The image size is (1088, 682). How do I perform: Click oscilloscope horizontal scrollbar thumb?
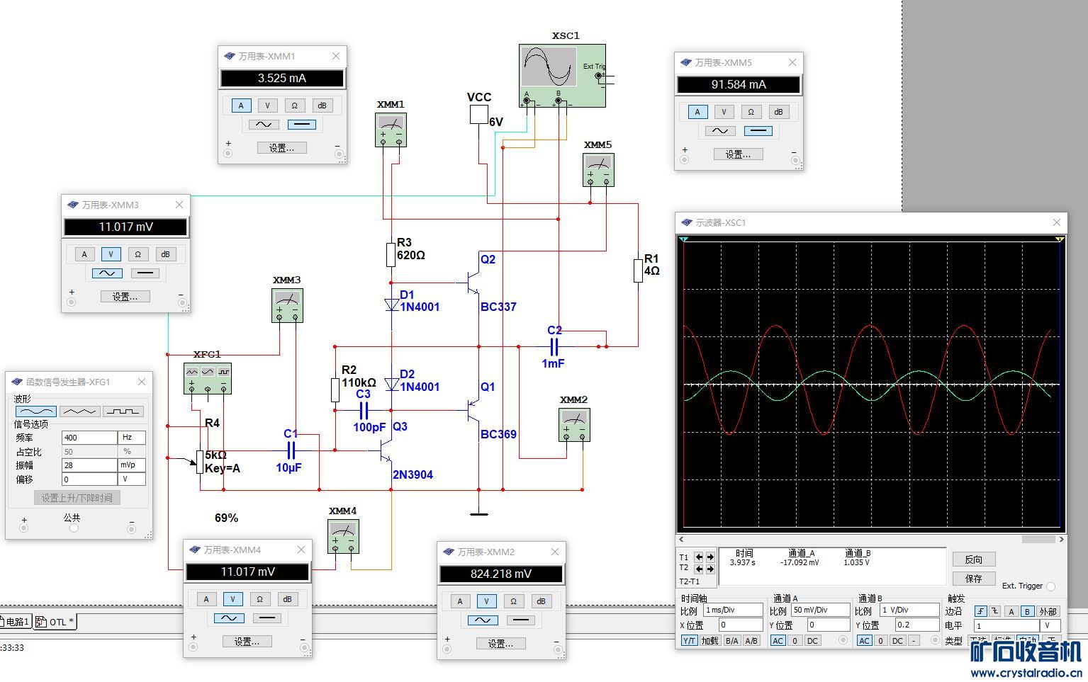coord(1038,540)
